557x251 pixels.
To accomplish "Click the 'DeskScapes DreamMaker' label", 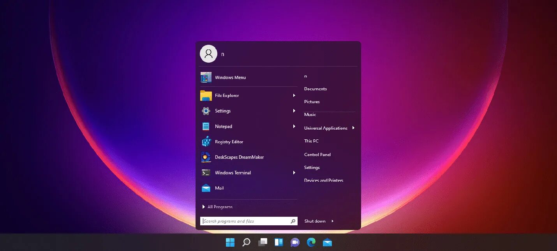I will pos(239,157).
